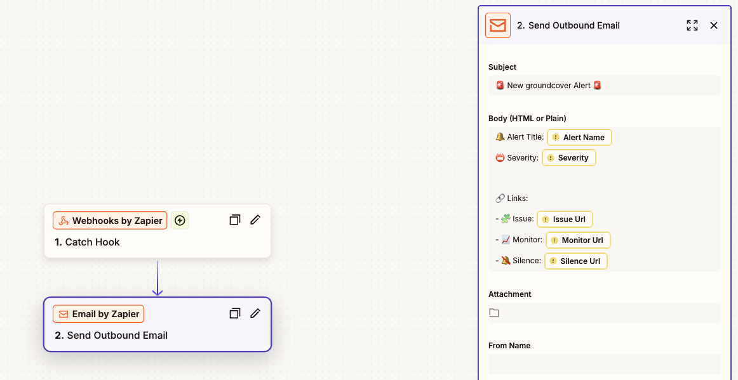Click the arrow connector between the two steps
Screen dimensions: 738x380
[x=158, y=278]
